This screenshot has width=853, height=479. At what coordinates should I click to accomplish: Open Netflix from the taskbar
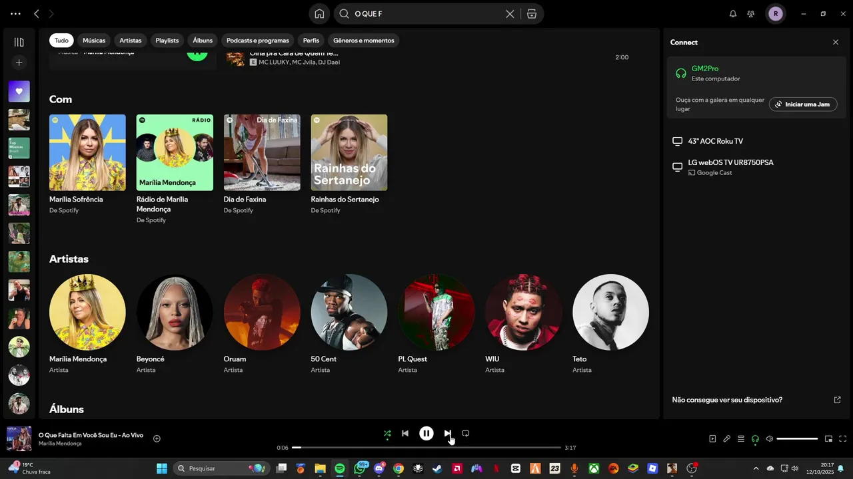coord(496,468)
